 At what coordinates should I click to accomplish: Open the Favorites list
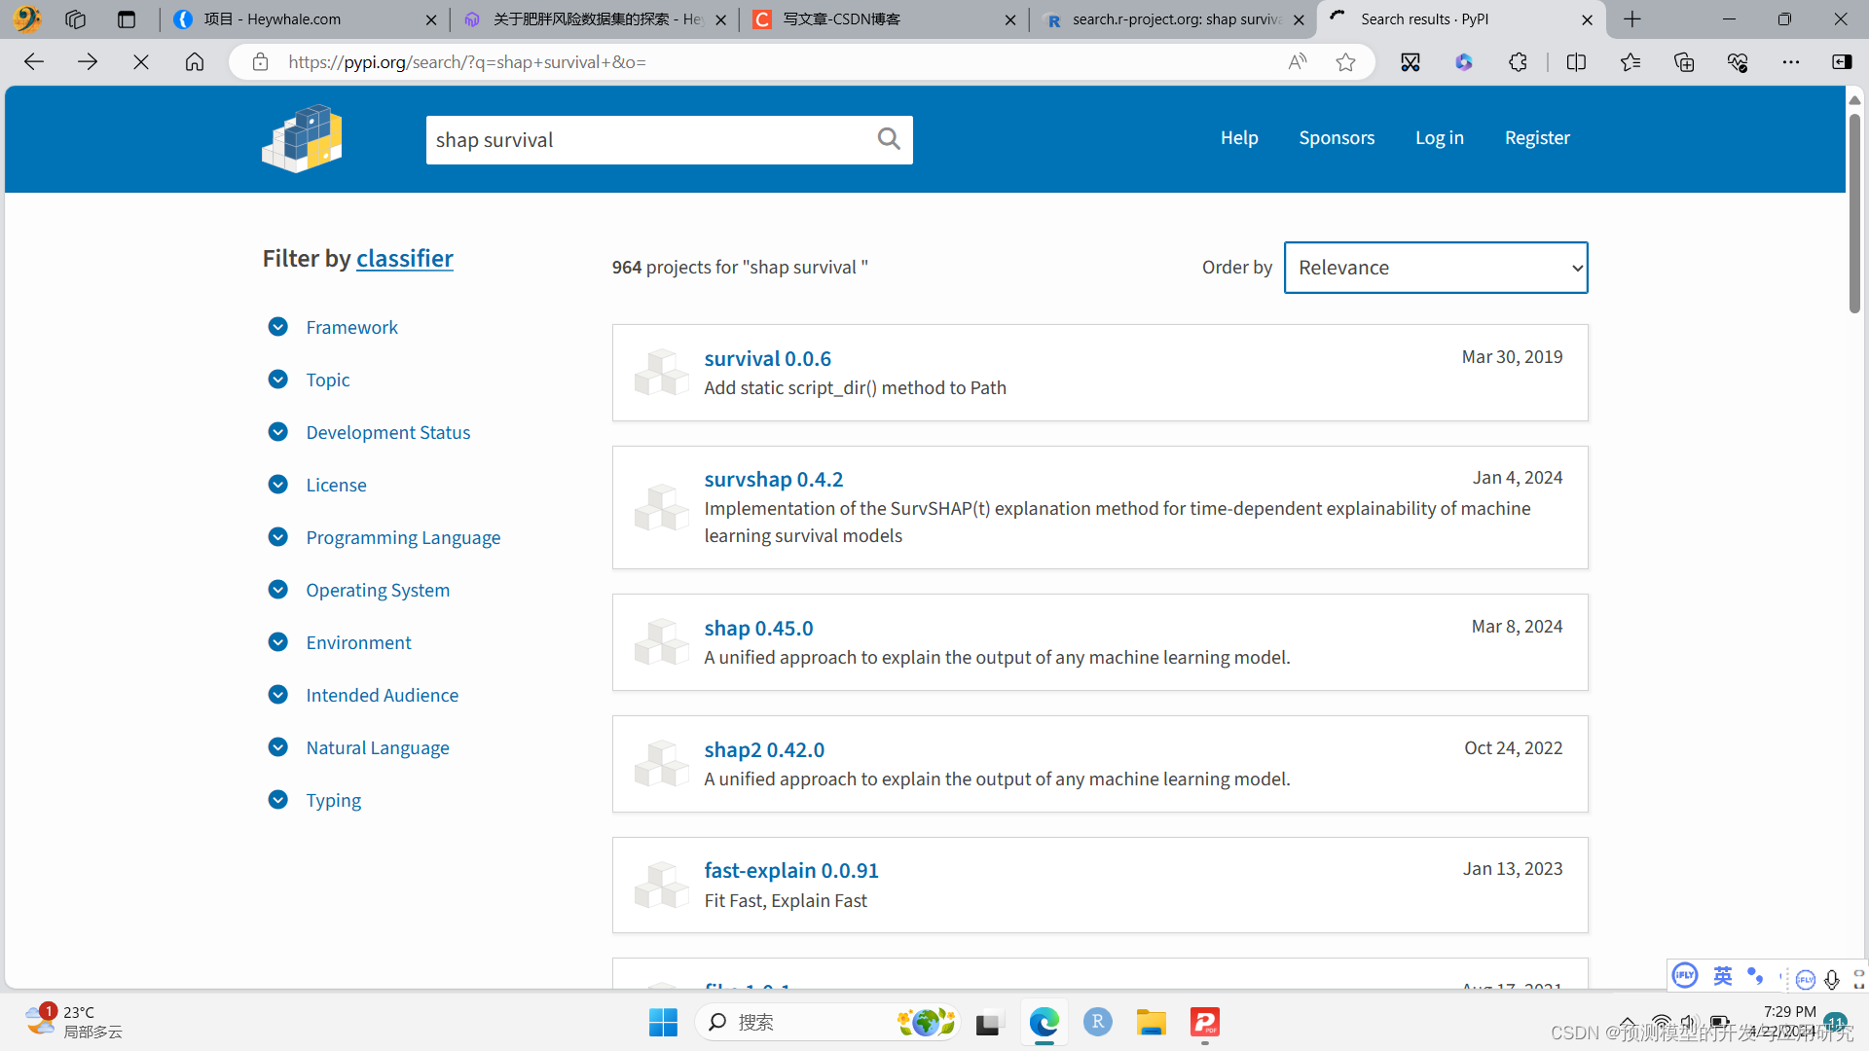[x=1631, y=62]
